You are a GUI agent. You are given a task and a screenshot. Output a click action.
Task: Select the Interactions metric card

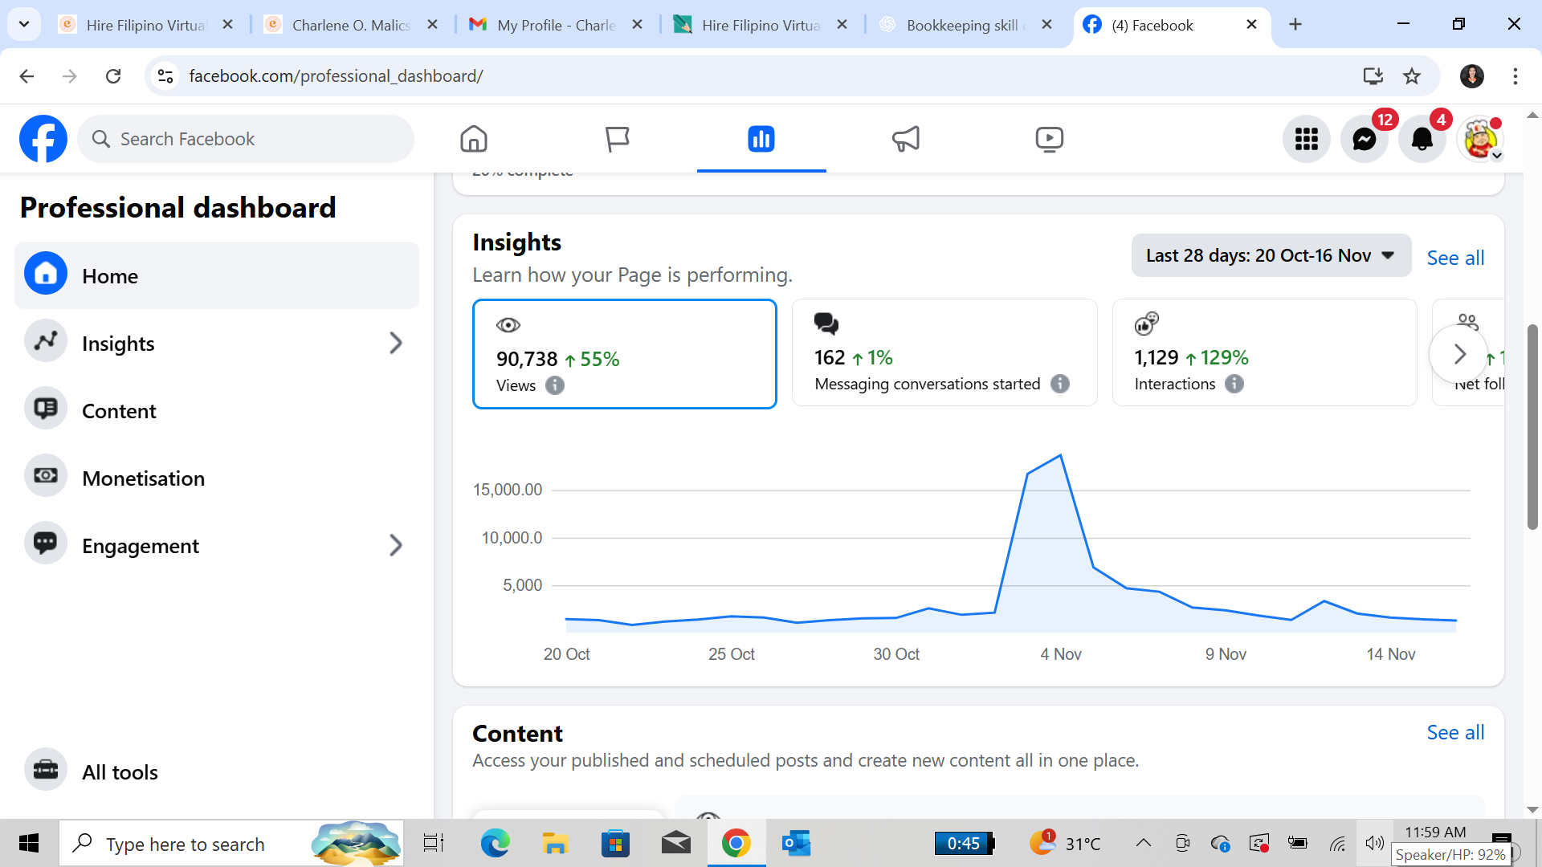click(1263, 352)
